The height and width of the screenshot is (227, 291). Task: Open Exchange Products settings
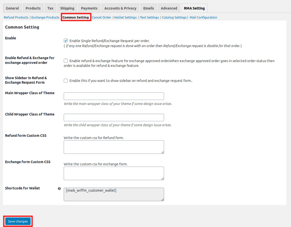(45, 17)
